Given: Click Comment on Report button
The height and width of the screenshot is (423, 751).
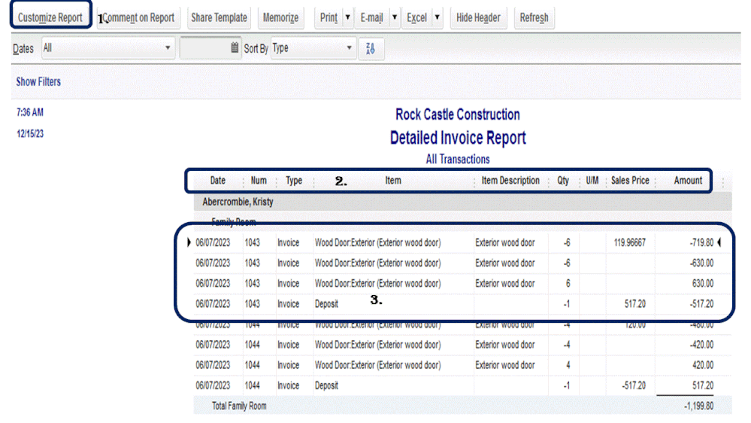Looking at the screenshot, I should tap(138, 18).
